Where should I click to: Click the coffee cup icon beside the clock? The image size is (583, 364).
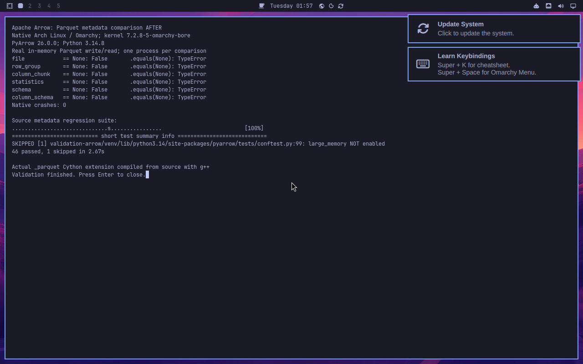pyautogui.click(x=261, y=6)
